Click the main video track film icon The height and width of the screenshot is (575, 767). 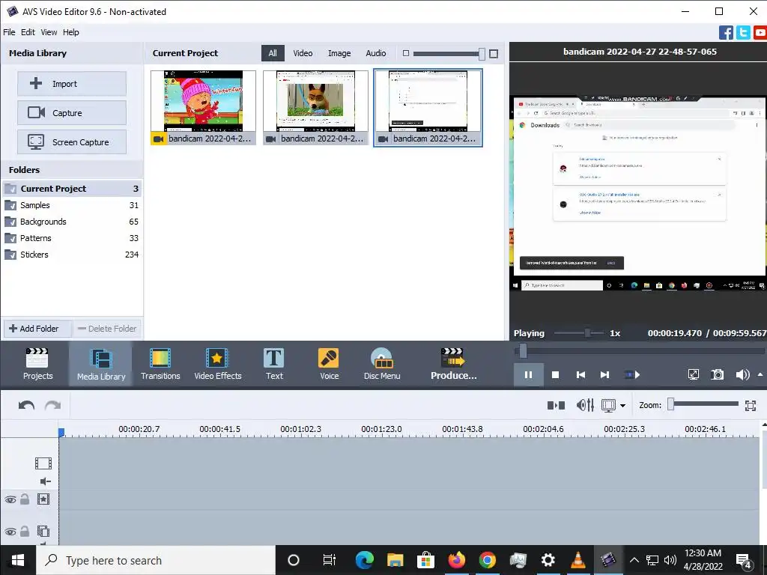point(43,463)
